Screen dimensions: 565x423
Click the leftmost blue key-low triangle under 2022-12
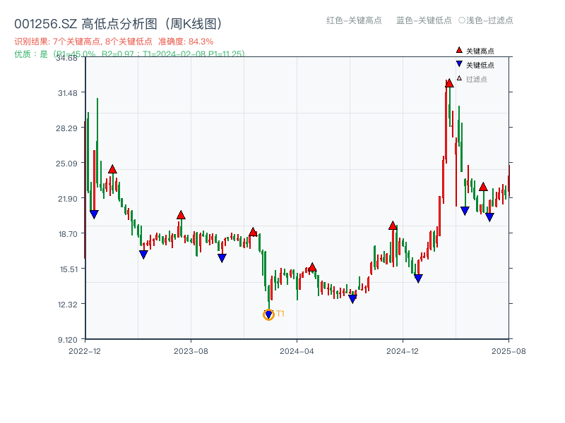(95, 212)
